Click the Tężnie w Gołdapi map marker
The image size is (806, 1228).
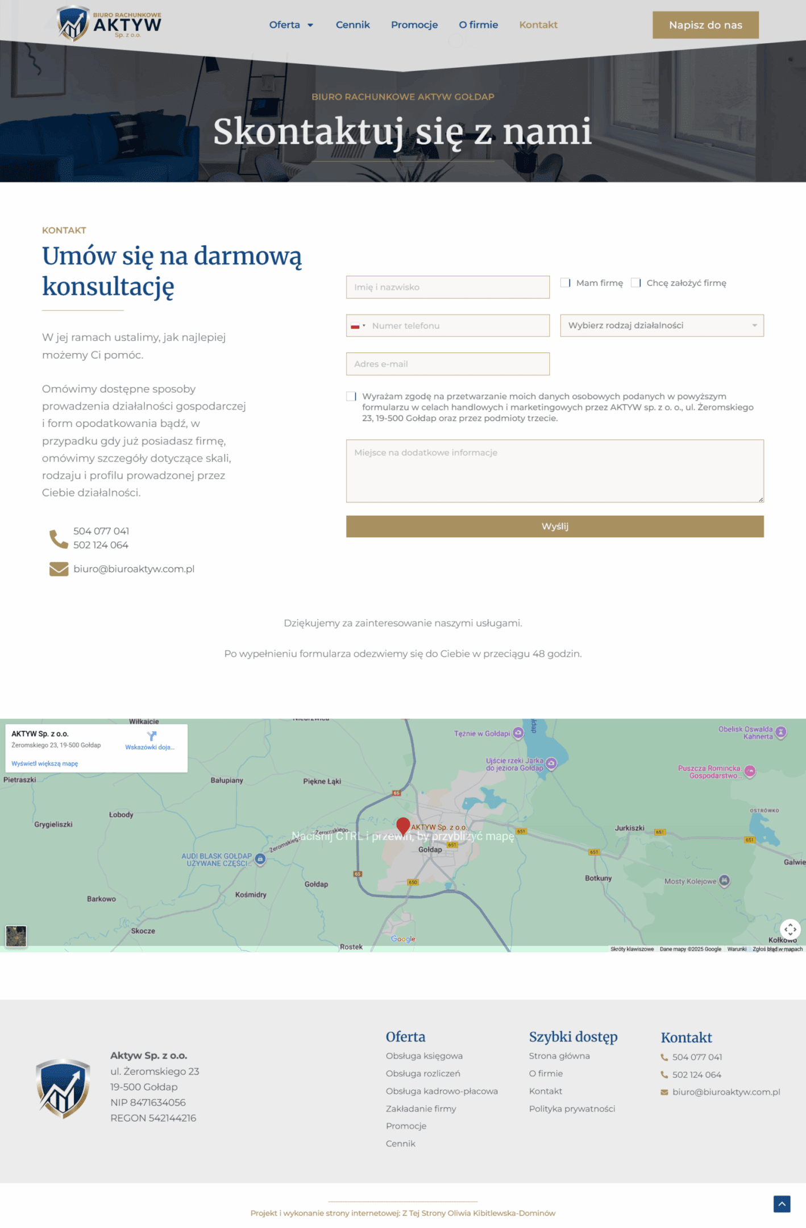click(x=518, y=733)
